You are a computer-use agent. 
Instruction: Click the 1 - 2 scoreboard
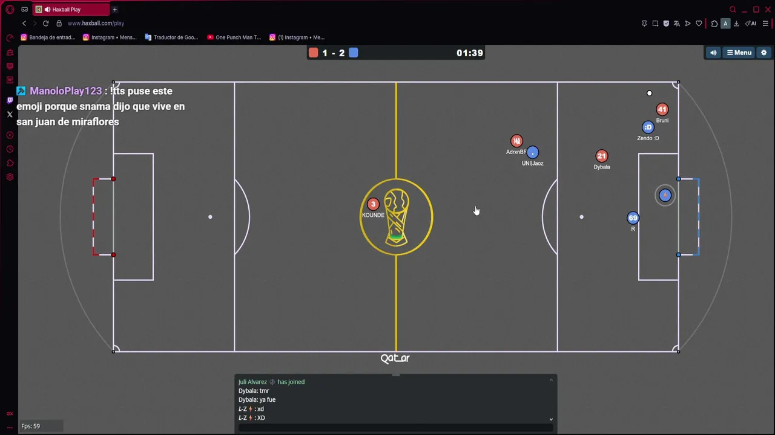(333, 53)
